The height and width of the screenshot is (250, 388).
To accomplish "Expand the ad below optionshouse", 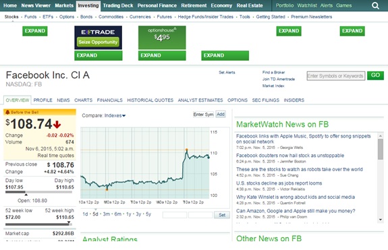I will tap(162, 55).
